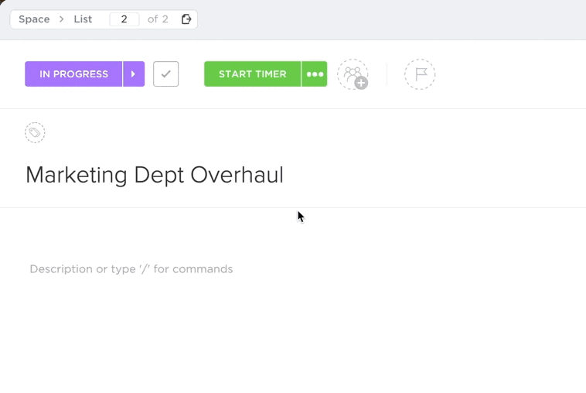Click the divider beside the priority flag
The image size is (586, 393).
pos(387,74)
